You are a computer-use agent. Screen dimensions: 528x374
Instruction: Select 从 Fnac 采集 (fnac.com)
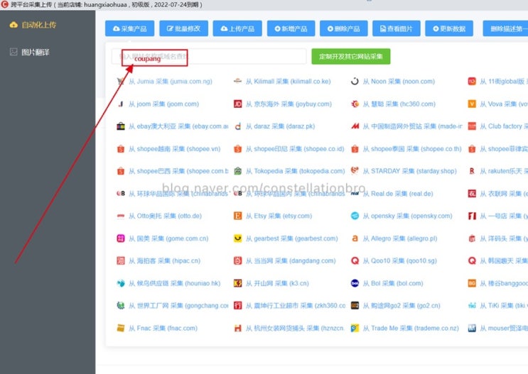[163, 329]
